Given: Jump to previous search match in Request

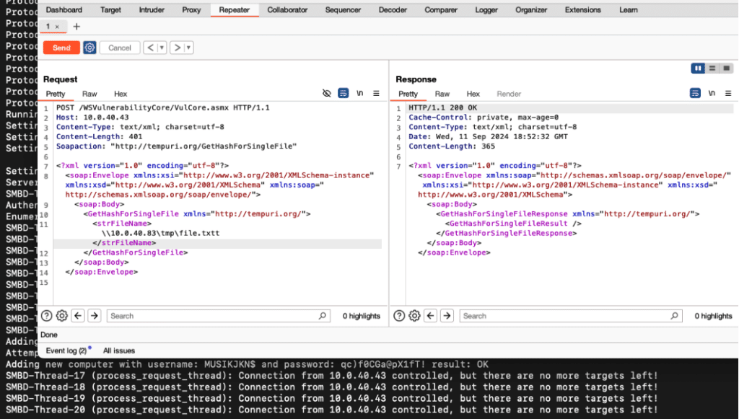Looking at the screenshot, I should [78, 316].
